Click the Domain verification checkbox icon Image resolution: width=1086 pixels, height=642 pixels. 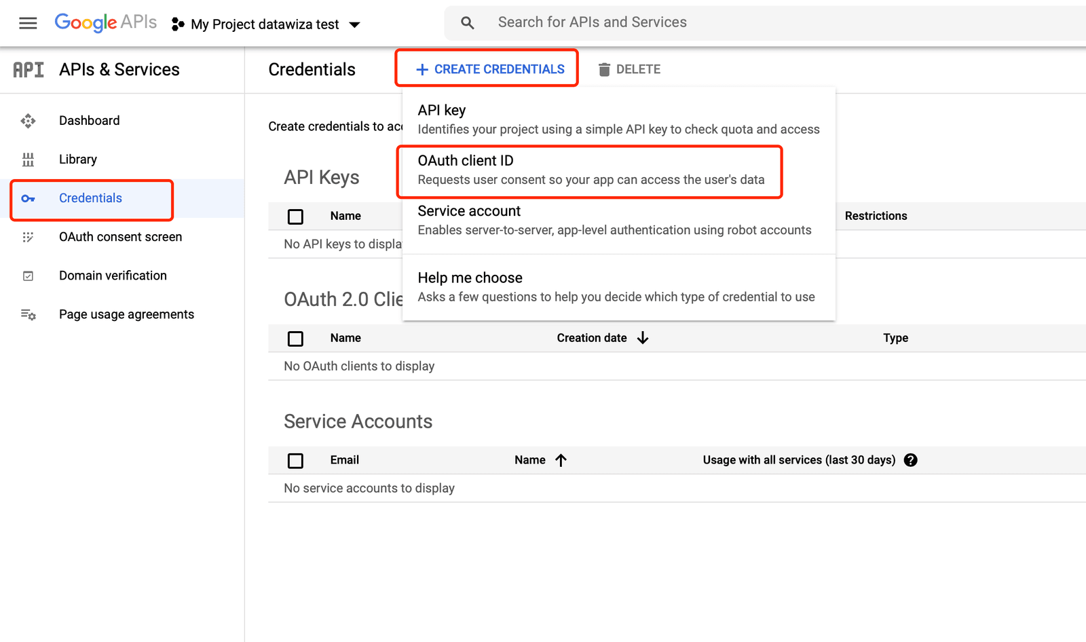click(28, 276)
